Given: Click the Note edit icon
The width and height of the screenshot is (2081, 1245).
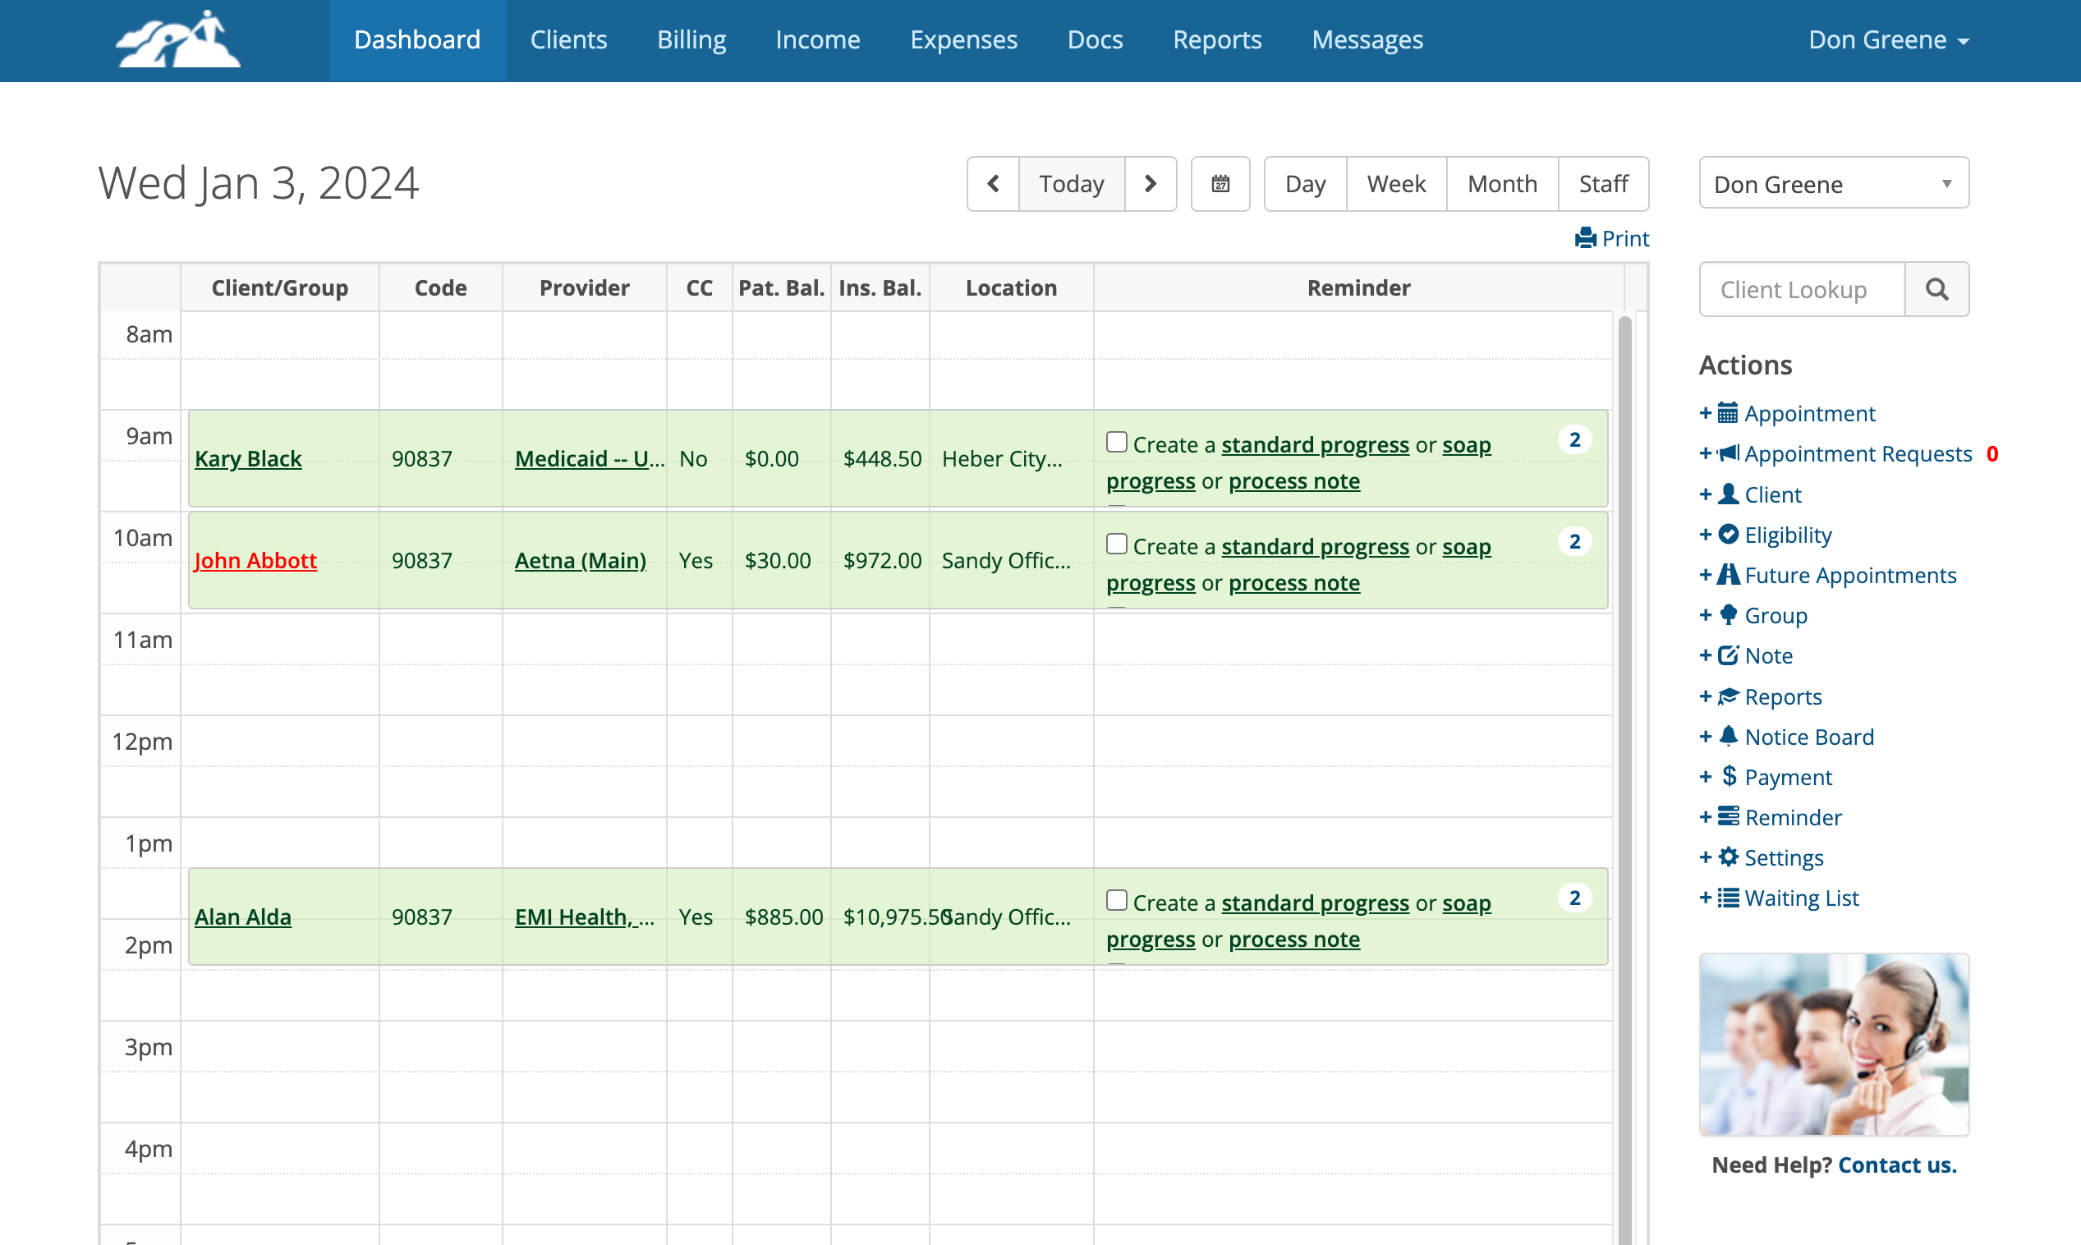Looking at the screenshot, I should coord(1728,655).
